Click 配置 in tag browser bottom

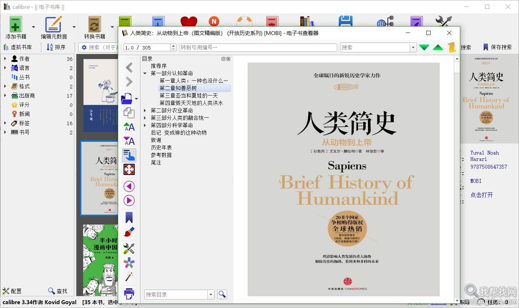pos(12,291)
